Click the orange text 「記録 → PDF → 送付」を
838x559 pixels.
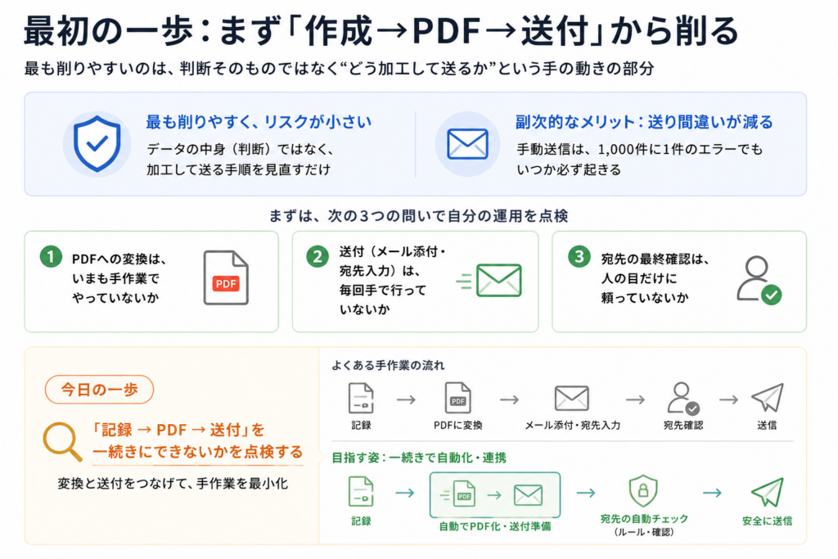coord(178,430)
